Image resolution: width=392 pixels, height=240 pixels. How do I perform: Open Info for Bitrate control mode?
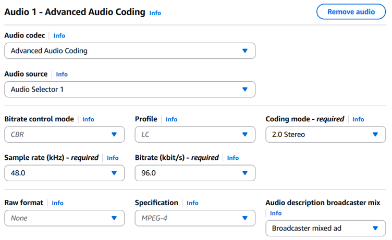click(x=88, y=119)
